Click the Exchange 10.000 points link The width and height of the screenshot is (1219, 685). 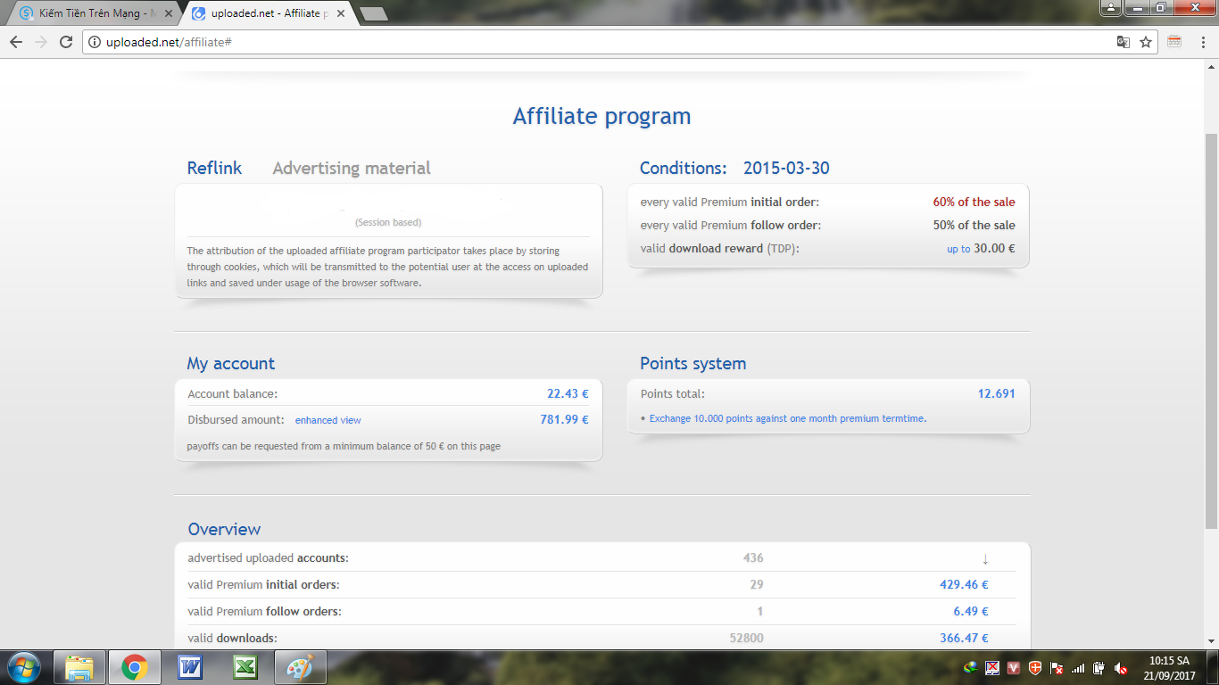click(x=787, y=418)
